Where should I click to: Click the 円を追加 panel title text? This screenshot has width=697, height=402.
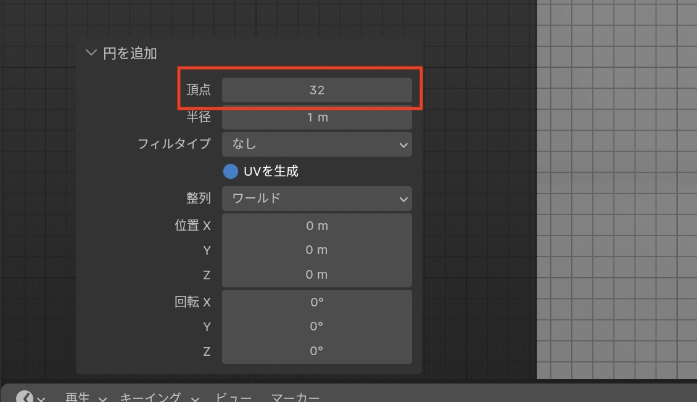tap(130, 54)
